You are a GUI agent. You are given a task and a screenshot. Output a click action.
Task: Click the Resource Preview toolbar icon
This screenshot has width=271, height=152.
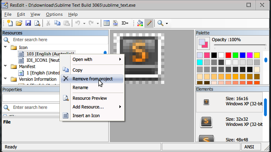(x=37, y=23)
